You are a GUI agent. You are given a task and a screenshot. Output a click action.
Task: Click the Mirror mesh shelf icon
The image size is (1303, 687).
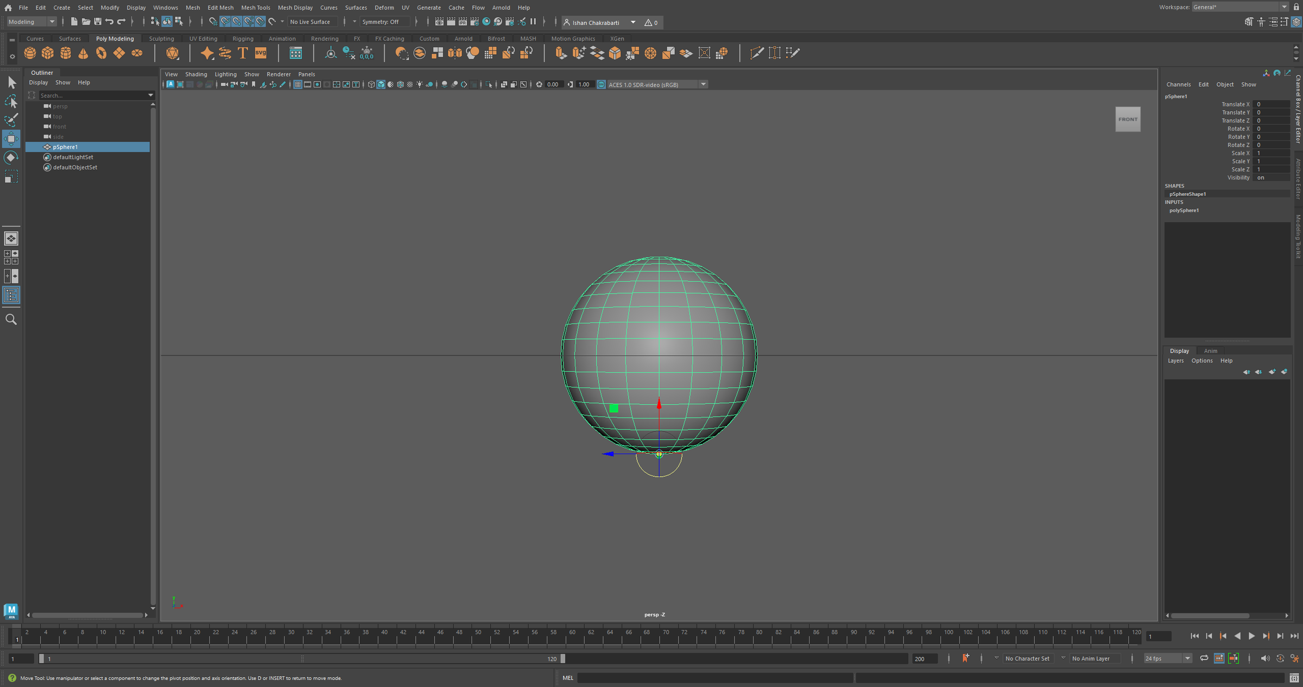(455, 53)
